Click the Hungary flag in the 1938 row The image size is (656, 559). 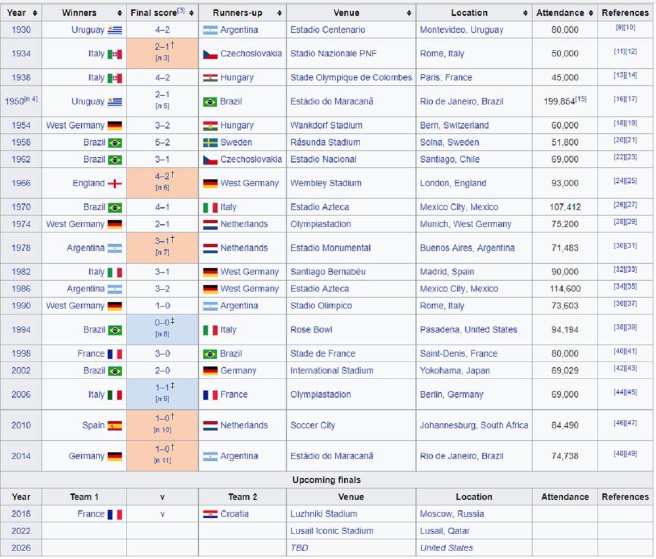point(210,77)
